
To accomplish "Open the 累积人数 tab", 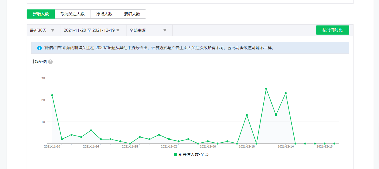I will [132, 14].
